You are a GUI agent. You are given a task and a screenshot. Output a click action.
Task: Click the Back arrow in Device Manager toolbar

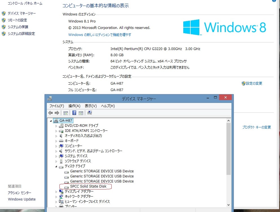point(50,113)
